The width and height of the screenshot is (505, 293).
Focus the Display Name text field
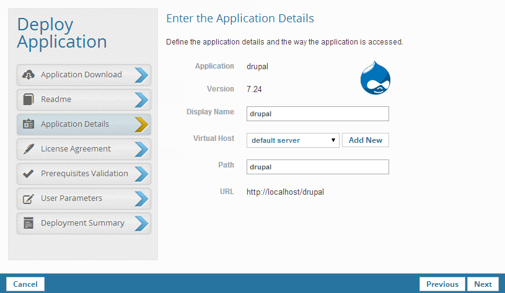tap(317, 114)
